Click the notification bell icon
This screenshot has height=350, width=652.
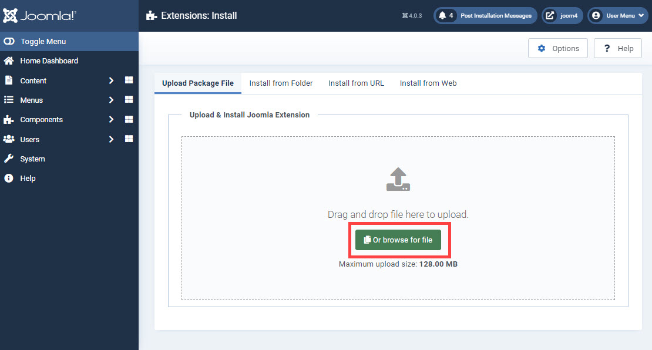coord(442,15)
